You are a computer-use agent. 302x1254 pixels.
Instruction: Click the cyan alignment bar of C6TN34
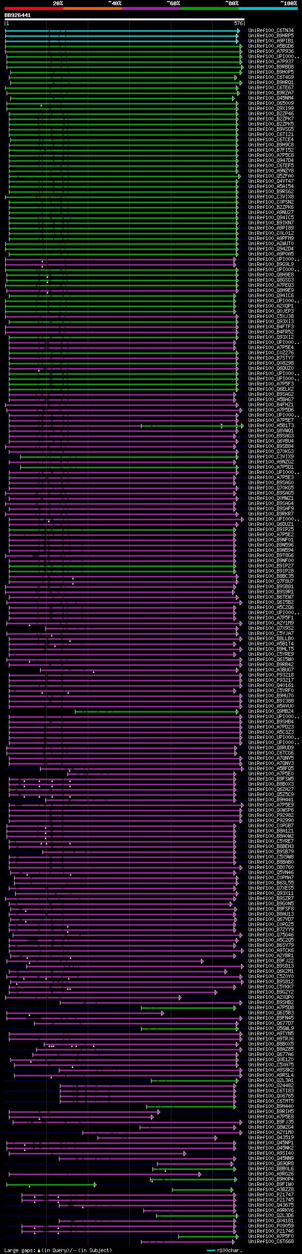(x=122, y=31)
